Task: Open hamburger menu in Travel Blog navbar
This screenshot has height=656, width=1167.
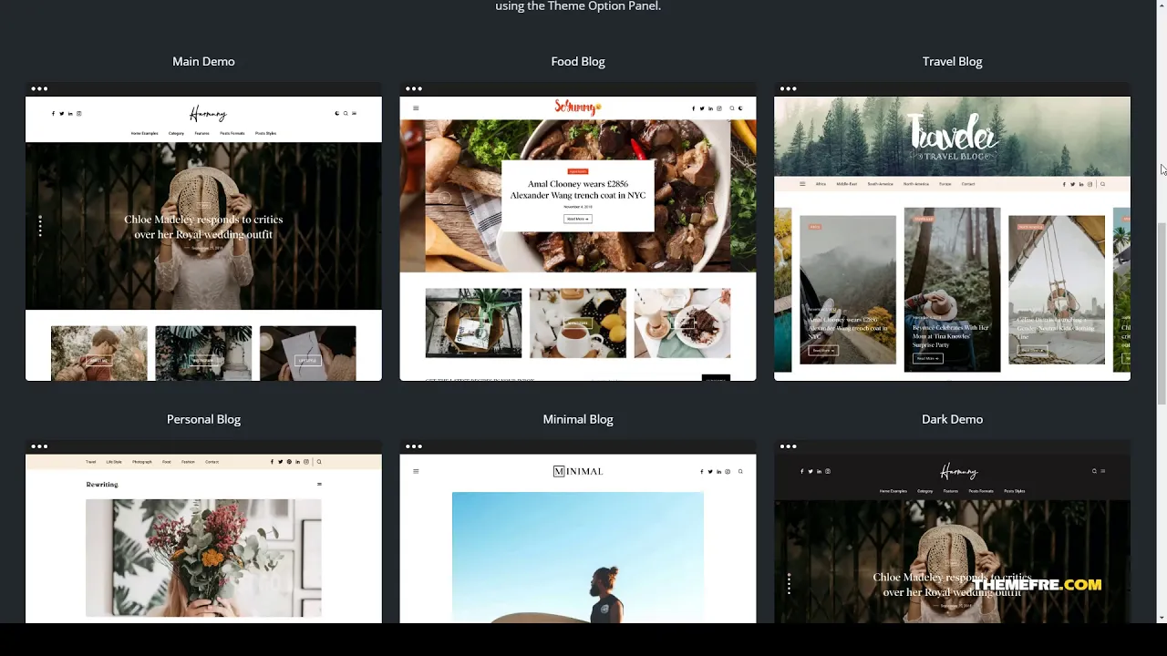Action: (802, 184)
